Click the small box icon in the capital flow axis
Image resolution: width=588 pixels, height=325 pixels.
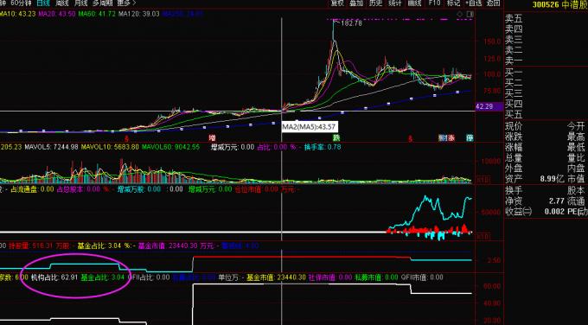[484, 237]
